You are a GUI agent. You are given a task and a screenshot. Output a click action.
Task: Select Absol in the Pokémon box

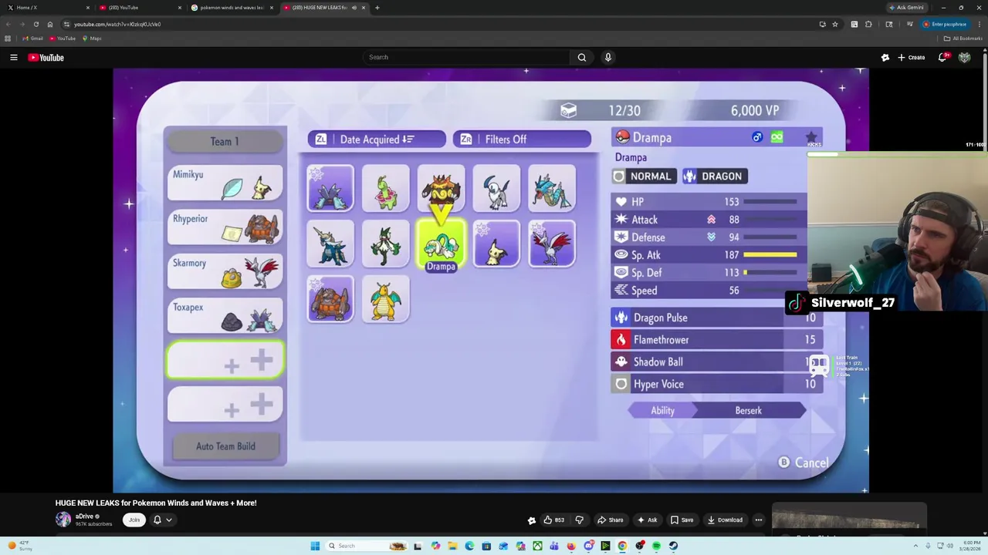496,189
